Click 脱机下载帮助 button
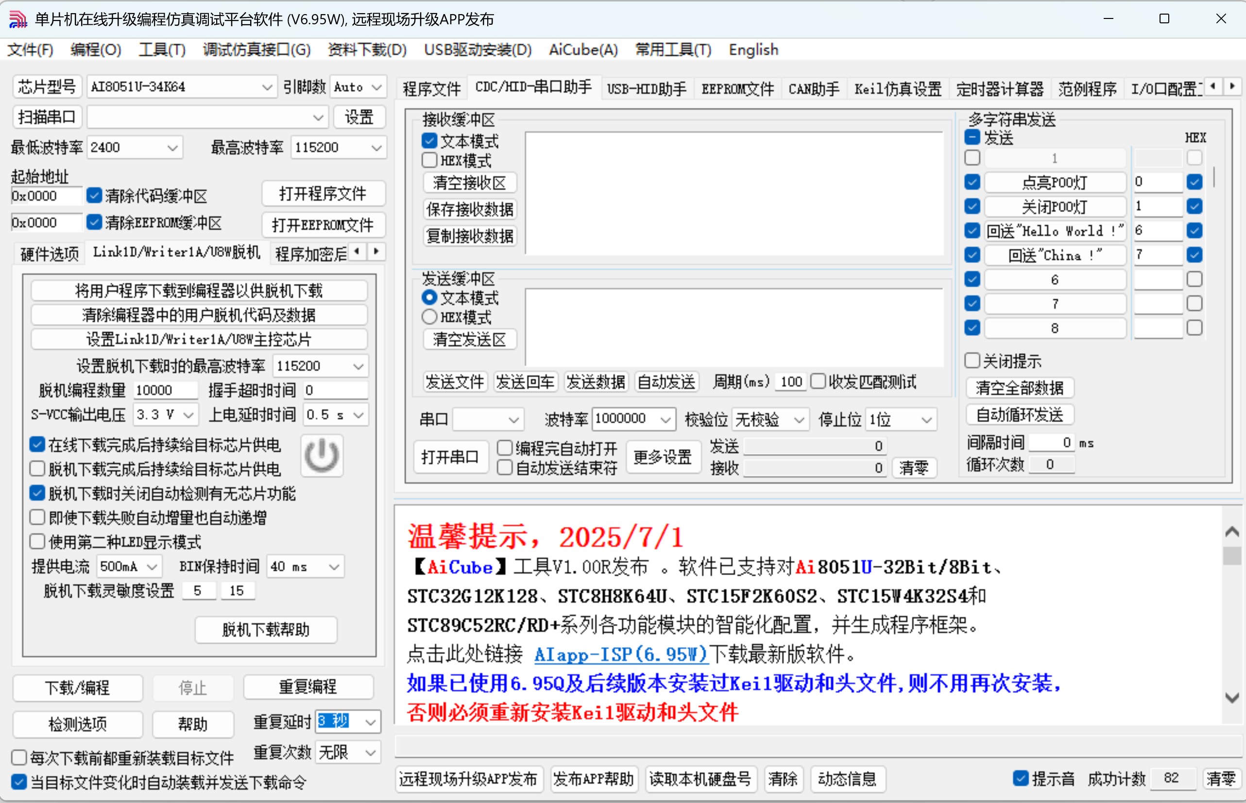Image resolution: width=1246 pixels, height=803 pixels. (x=266, y=630)
